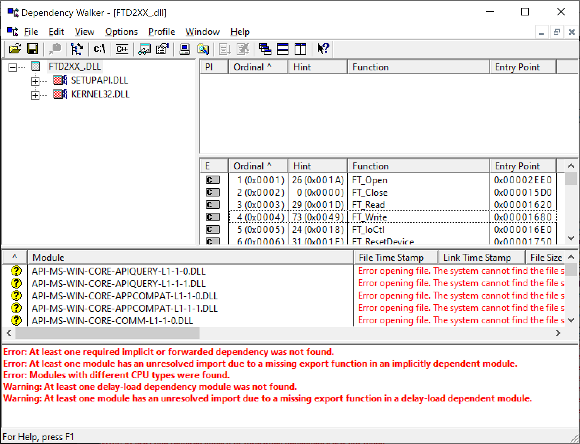Activate the context help arrow-question icon
This screenshot has height=444, width=580.
tap(323, 49)
